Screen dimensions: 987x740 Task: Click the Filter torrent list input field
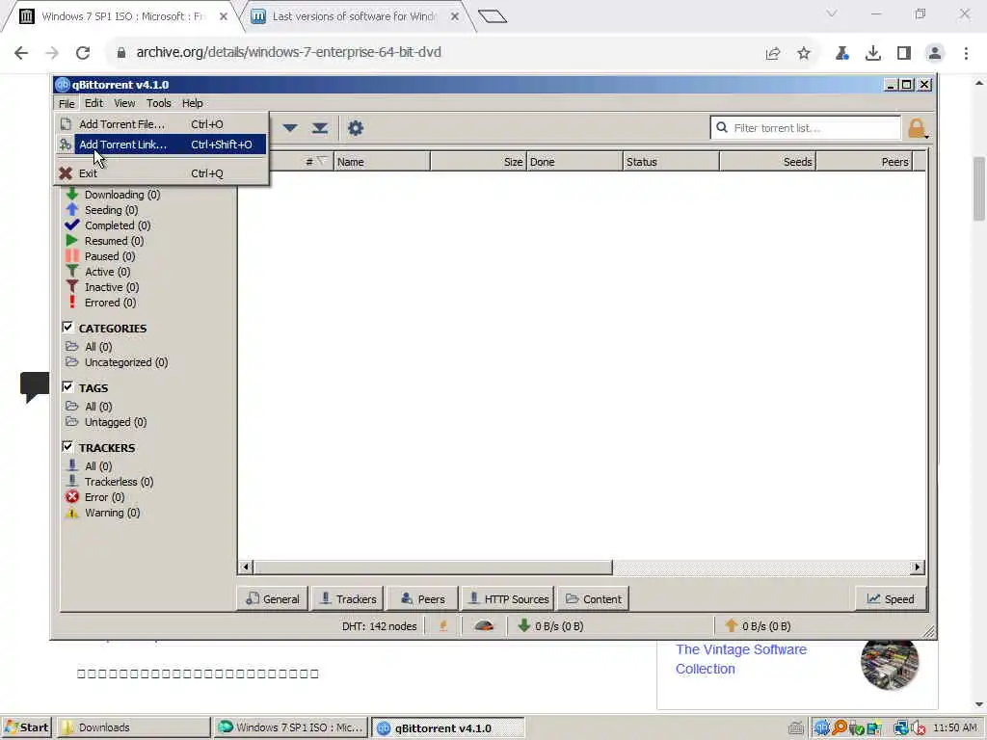coord(807,128)
